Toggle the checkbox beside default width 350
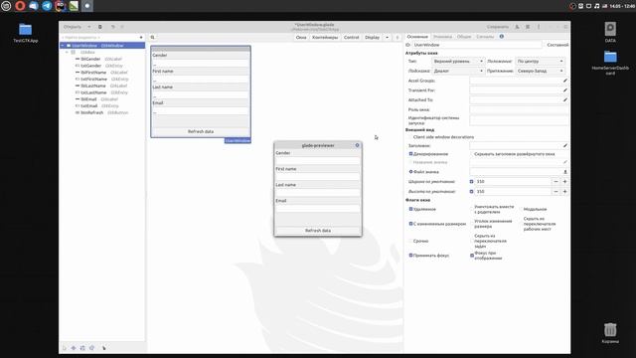 click(x=471, y=182)
